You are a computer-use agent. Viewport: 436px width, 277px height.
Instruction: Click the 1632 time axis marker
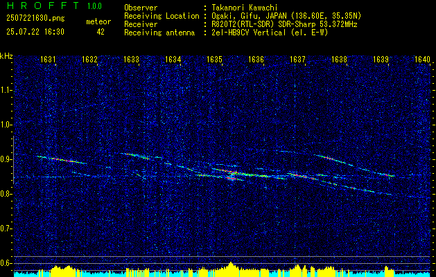tap(89, 59)
